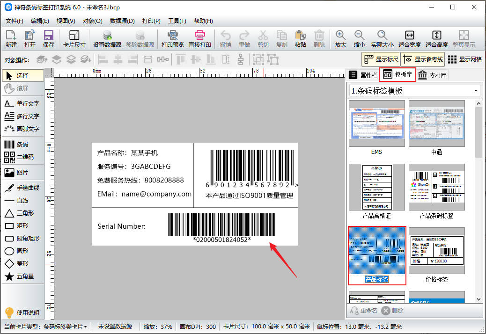Select the 五角星 star tool
486x334 pixels.
(x=22, y=276)
